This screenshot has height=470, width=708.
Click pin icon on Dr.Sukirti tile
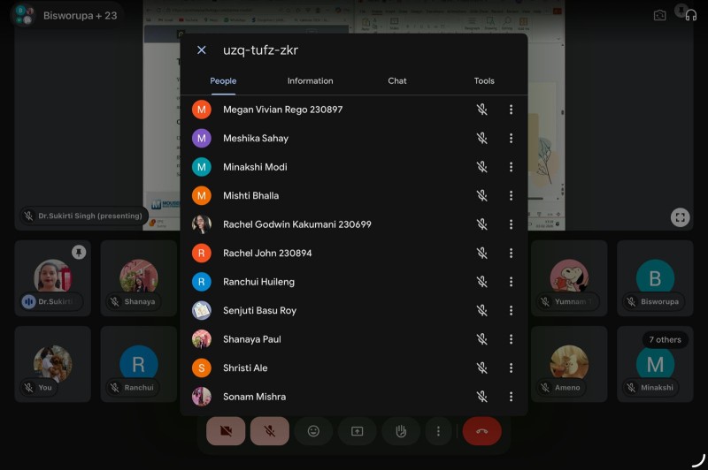(79, 253)
